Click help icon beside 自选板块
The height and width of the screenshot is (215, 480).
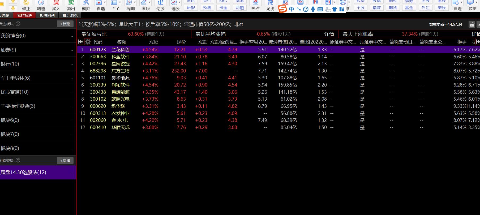[x=18, y=24]
